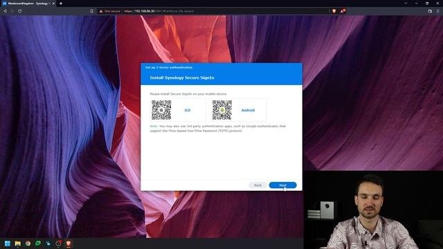This screenshot has width=443, height=249.
Task: Reload the current page
Action: 20,11
